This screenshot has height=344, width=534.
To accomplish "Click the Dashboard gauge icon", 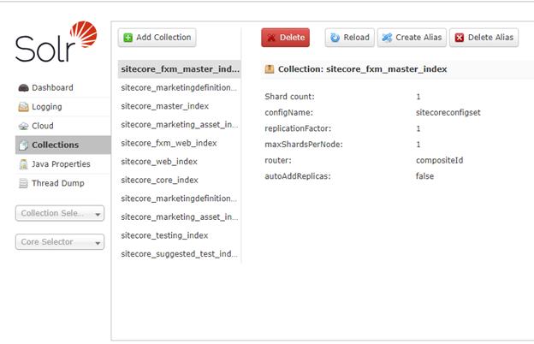I will [x=23, y=88].
